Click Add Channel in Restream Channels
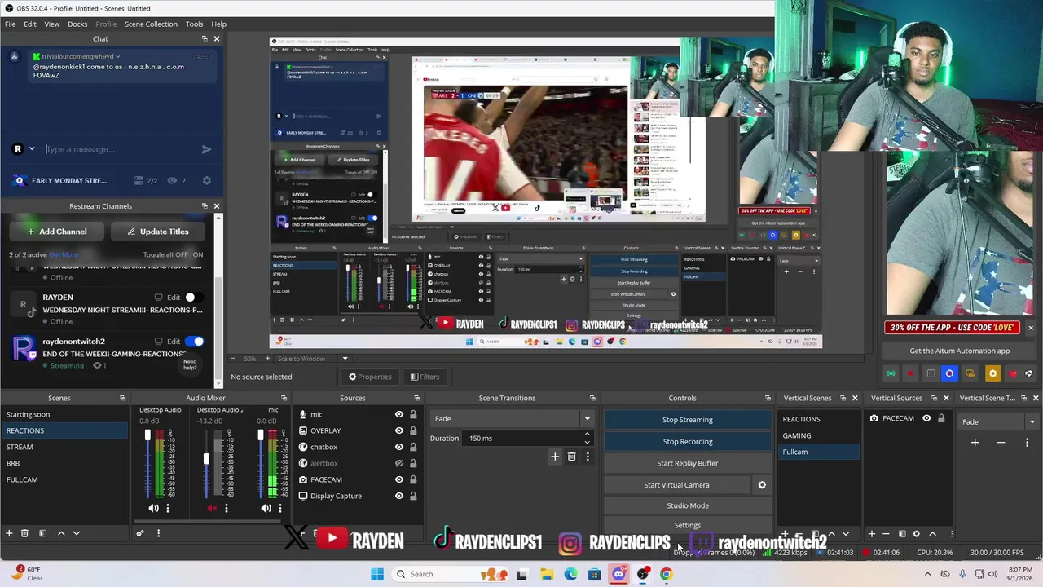The height and width of the screenshot is (587, 1043). pos(56,232)
